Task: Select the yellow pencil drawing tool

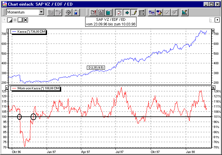Action: 134,13
